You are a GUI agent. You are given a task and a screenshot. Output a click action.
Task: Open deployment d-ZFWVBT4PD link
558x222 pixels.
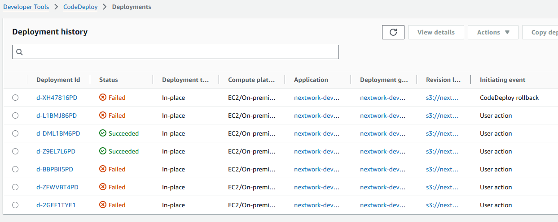57,187
